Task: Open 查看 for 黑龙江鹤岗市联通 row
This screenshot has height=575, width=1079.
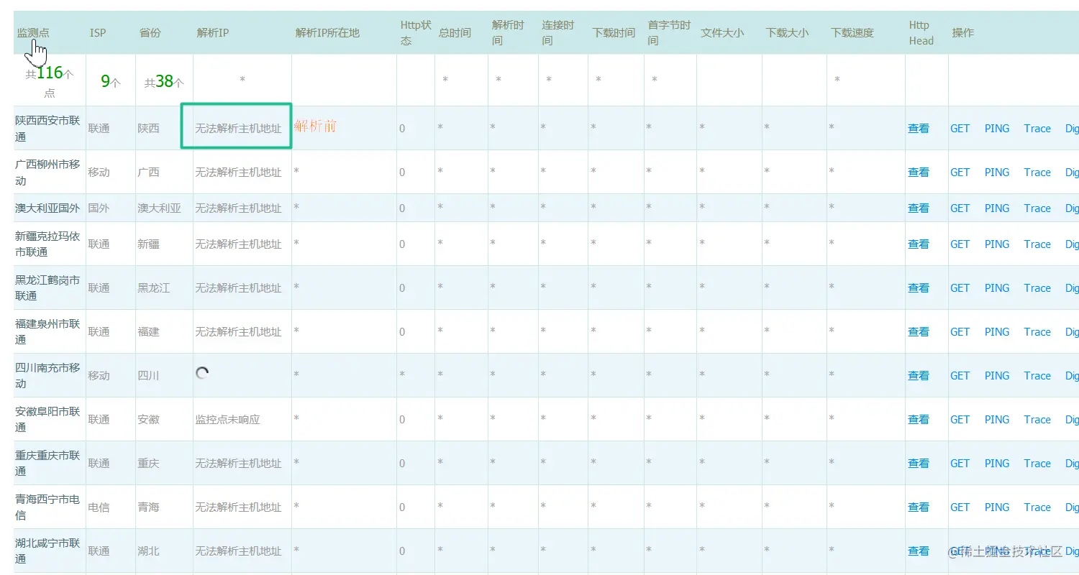Action: [919, 288]
